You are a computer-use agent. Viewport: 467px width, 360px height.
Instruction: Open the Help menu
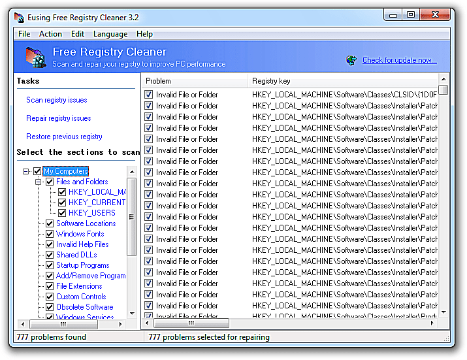coord(144,34)
